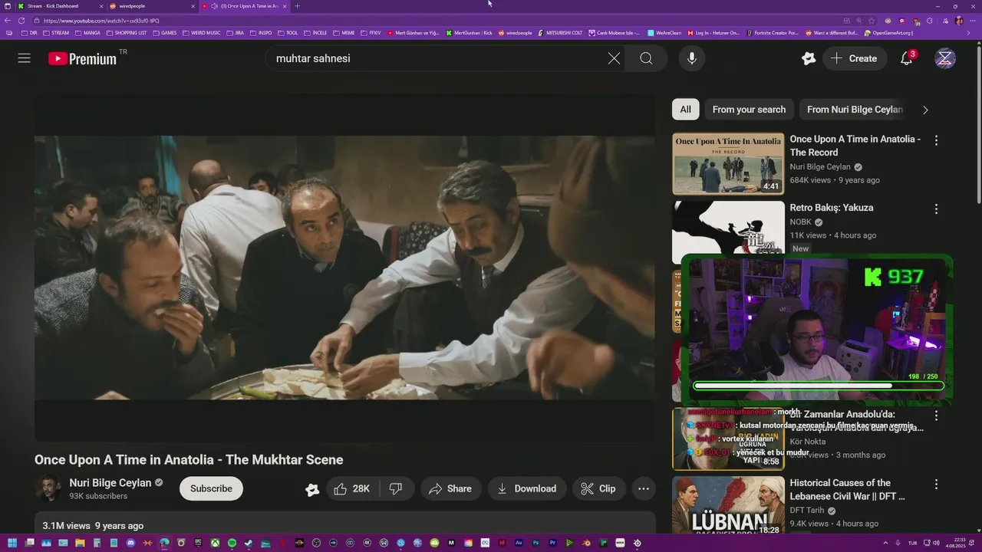Open the YouTube hamburger guide menu
The width and height of the screenshot is (982, 552).
tap(25, 58)
